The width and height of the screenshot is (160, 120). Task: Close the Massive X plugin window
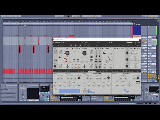[140, 40]
